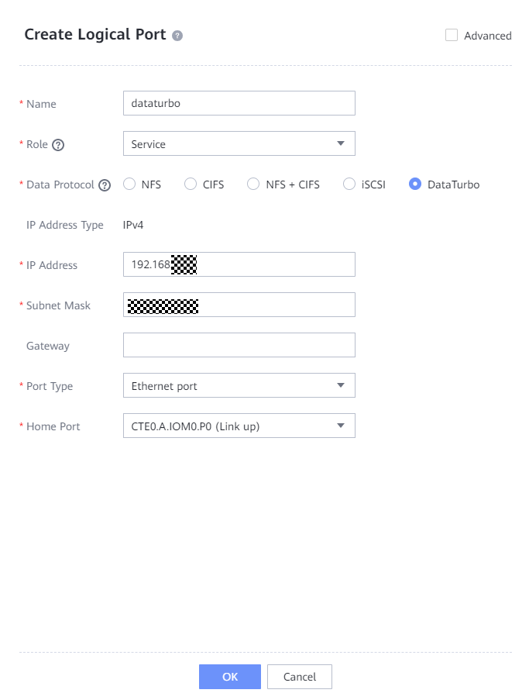Viewport: 529px width, 700px height.
Task: Choose the NFS + CIFS protocol option
Action: point(252,184)
